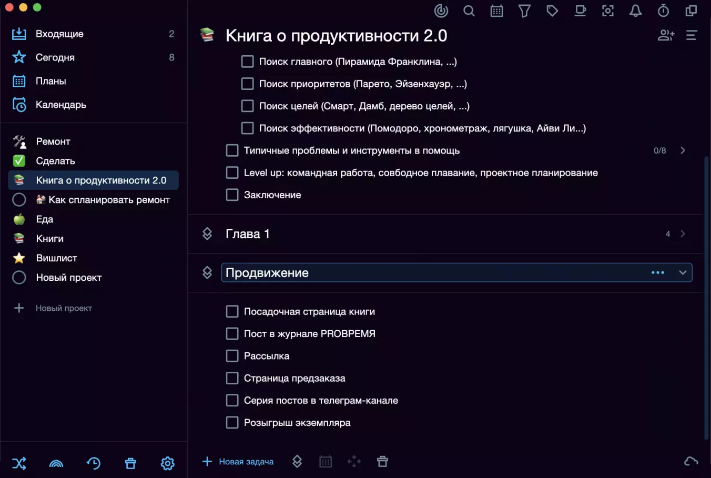Click the main list vertical scrollbar
This screenshot has width=711, height=478.
706,297
